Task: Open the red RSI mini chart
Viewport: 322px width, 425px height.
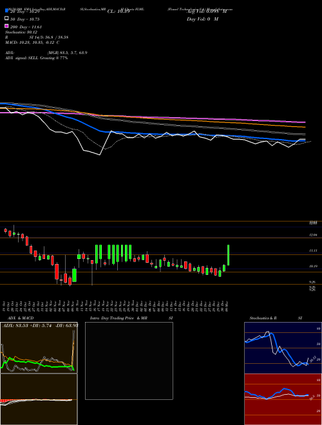Action: (x=283, y=399)
